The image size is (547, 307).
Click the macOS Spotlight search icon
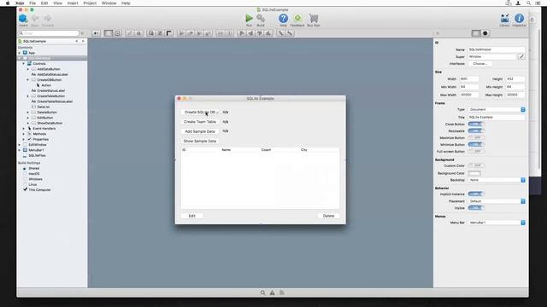point(528,3)
